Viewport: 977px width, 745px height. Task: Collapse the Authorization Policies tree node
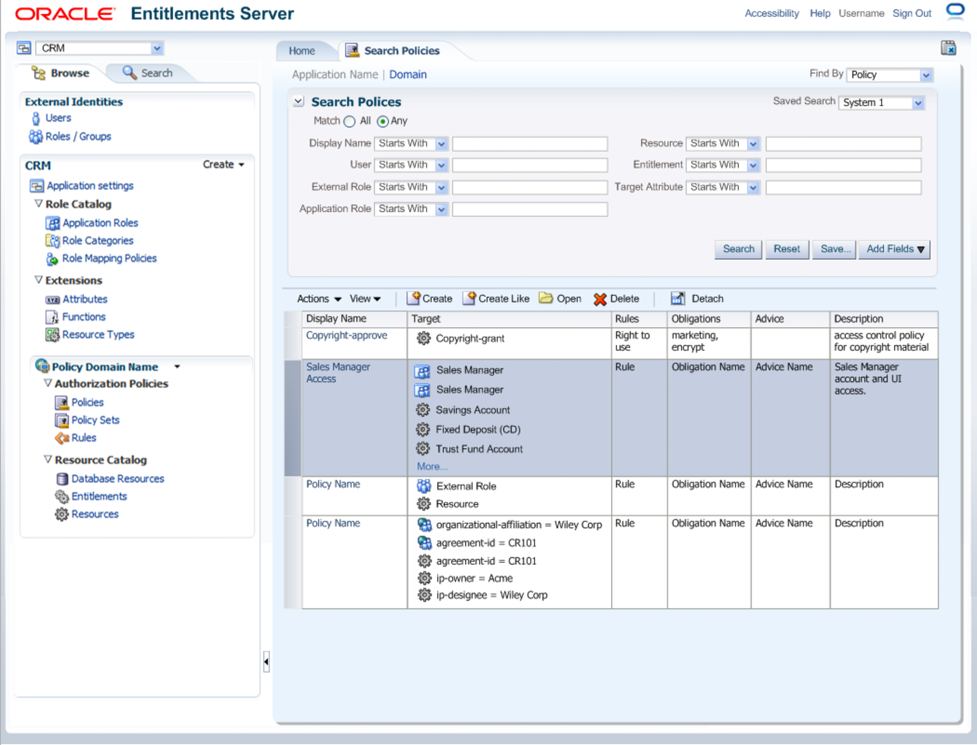point(48,383)
